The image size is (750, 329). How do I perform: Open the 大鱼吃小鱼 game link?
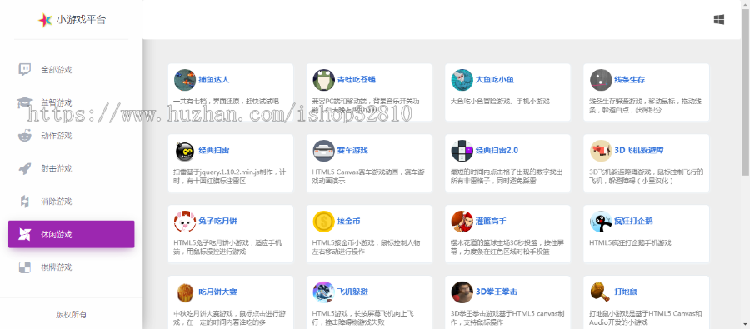point(494,80)
